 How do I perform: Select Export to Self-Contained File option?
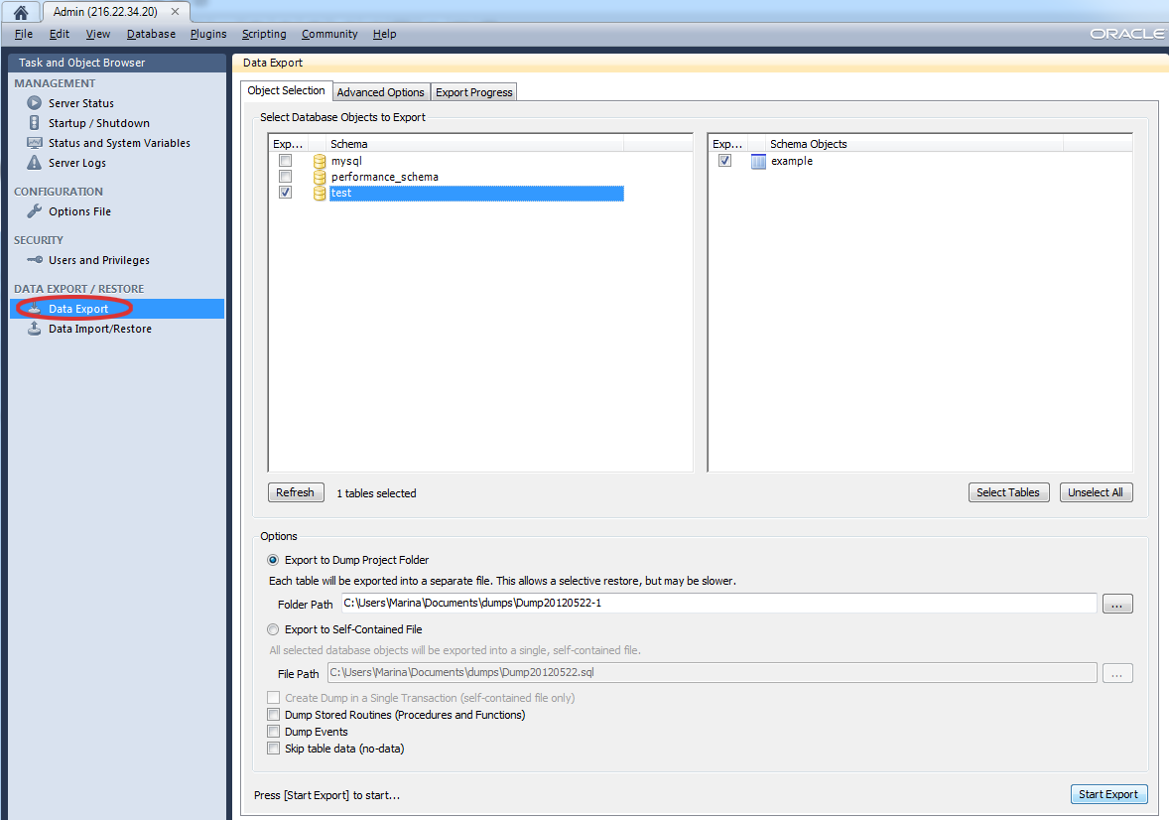click(x=274, y=629)
